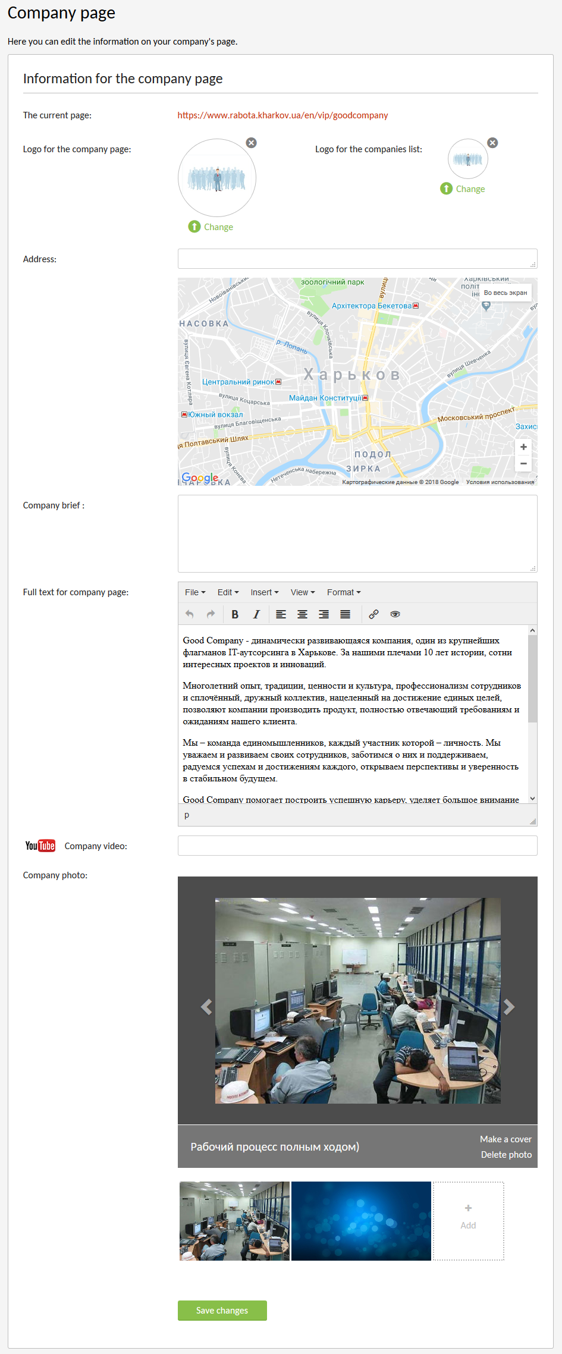Open the Format dropdown menu

point(344,592)
